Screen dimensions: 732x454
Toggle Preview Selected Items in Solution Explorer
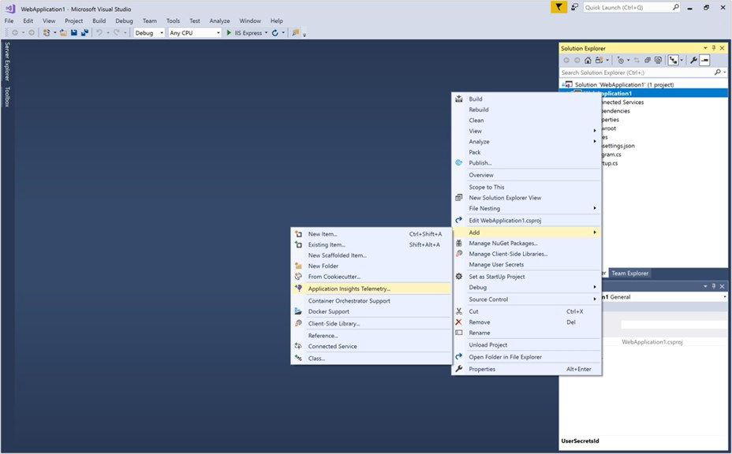(x=704, y=60)
